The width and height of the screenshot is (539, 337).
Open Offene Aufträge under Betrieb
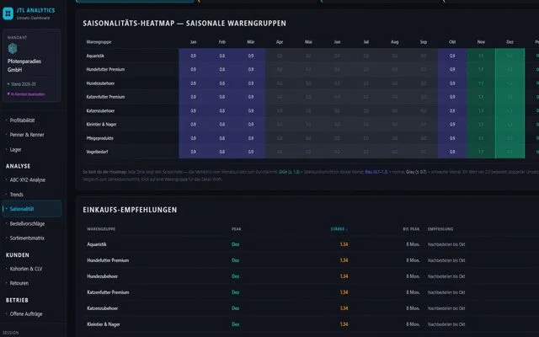pos(26,314)
